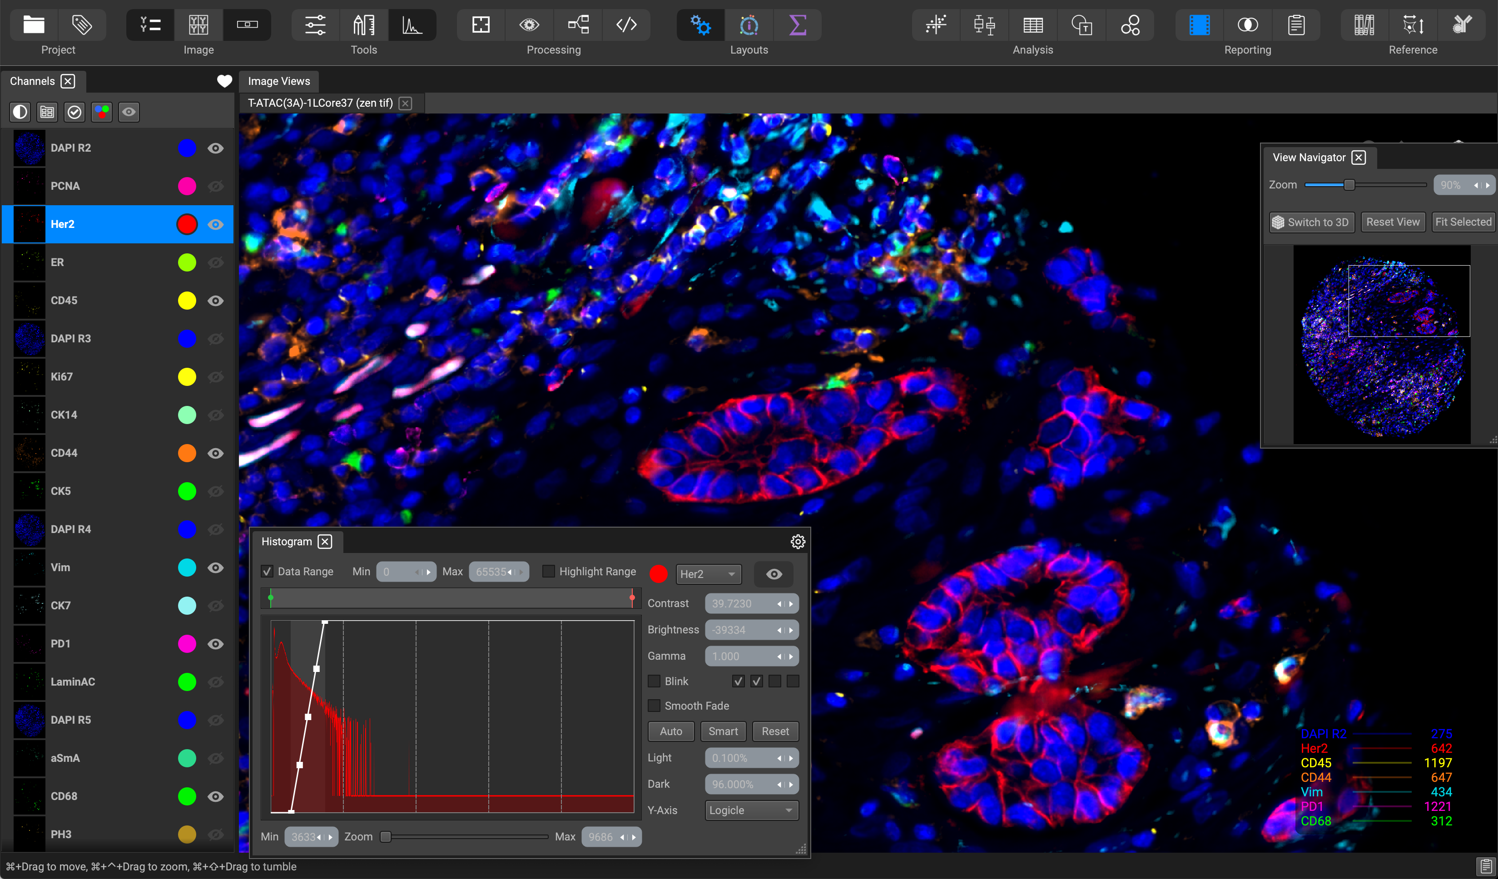1498x879 pixels.
Task: Select the CD44 channel row
Action: pyautogui.click(x=118, y=453)
